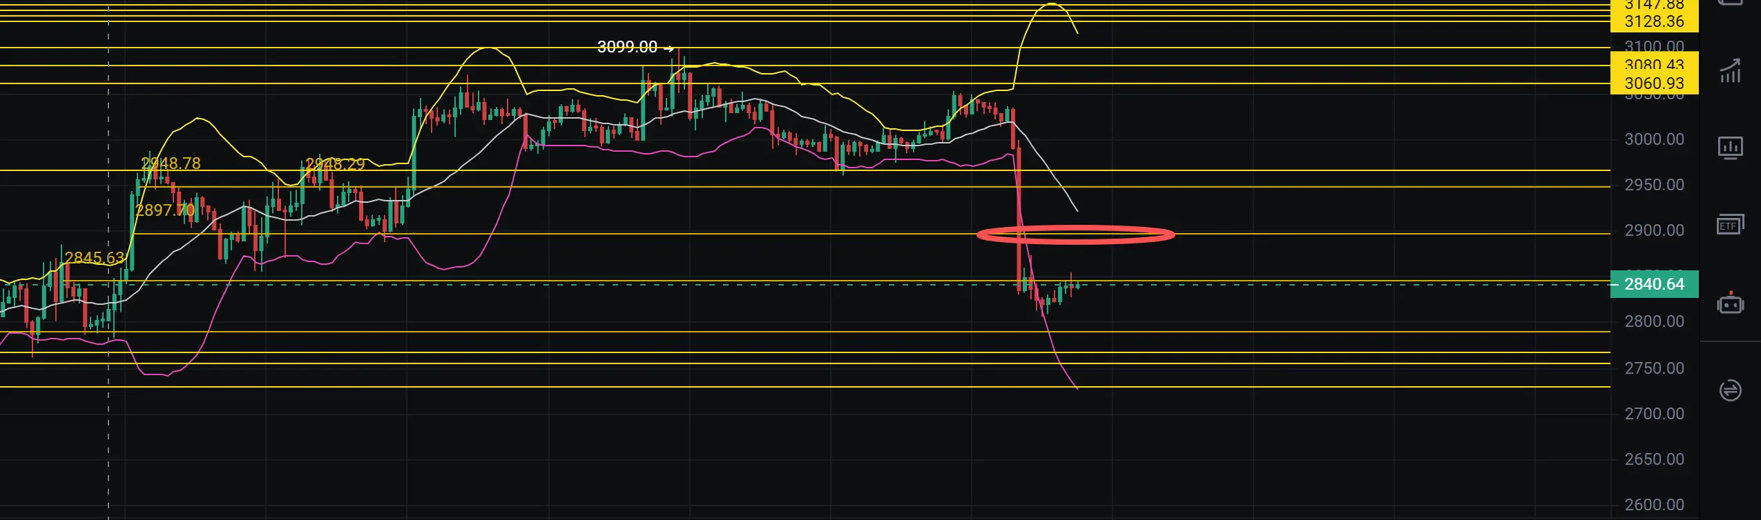
Task: Click the monitor chart icon in sidebar
Action: (x=1730, y=148)
